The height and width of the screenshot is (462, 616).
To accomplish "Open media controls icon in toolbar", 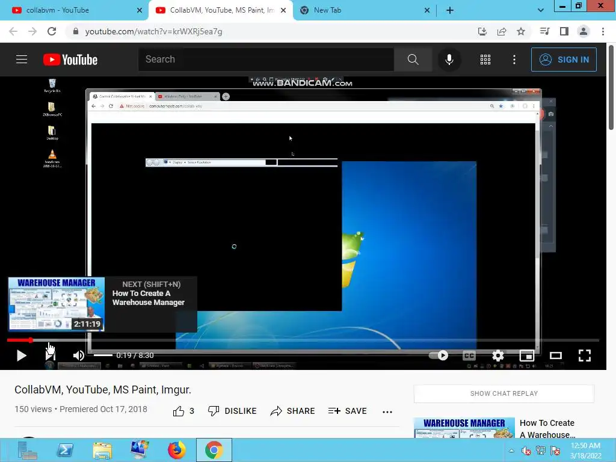I will coord(544,31).
